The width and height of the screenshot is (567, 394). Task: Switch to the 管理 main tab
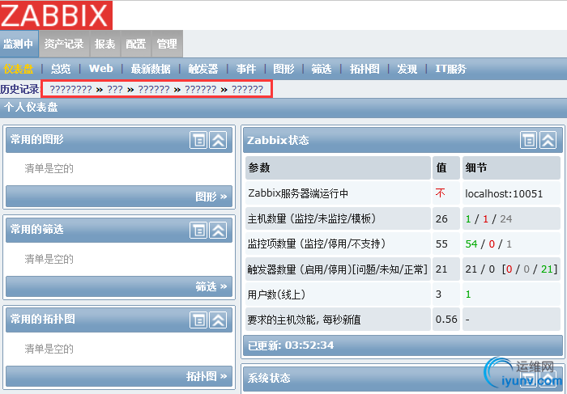pos(167,44)
